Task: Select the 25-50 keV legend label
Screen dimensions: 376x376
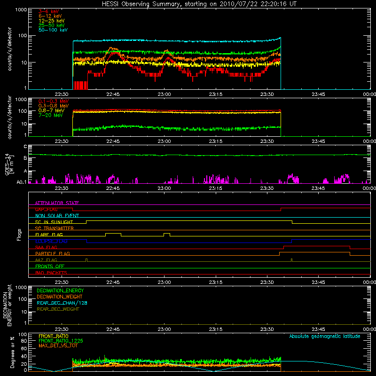Action: pos(51,25)
